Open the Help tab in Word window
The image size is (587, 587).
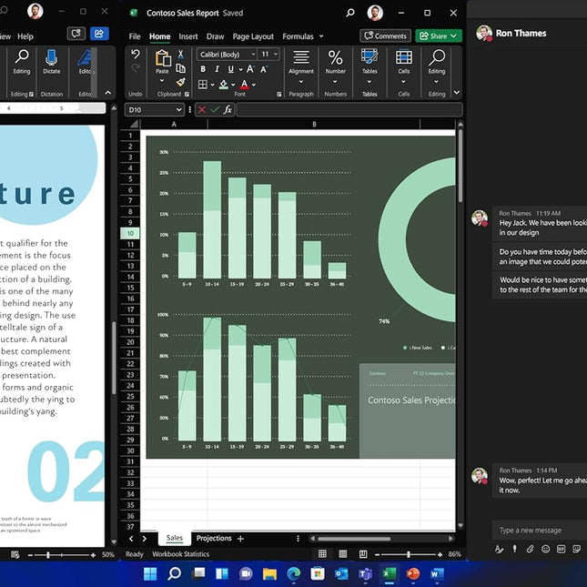click(25, 36)
